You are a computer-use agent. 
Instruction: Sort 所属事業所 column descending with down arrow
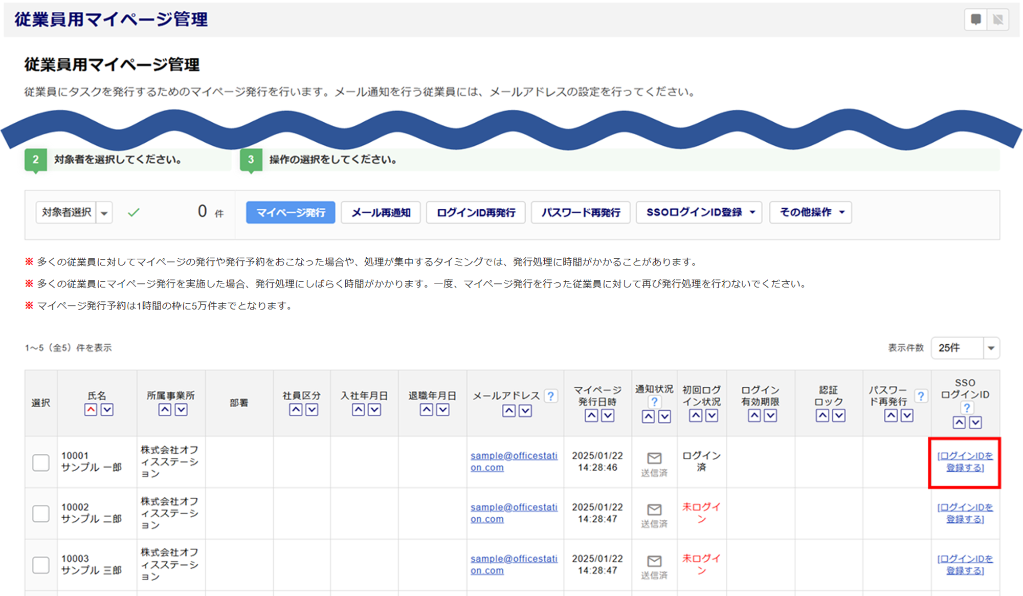(181, 410)
